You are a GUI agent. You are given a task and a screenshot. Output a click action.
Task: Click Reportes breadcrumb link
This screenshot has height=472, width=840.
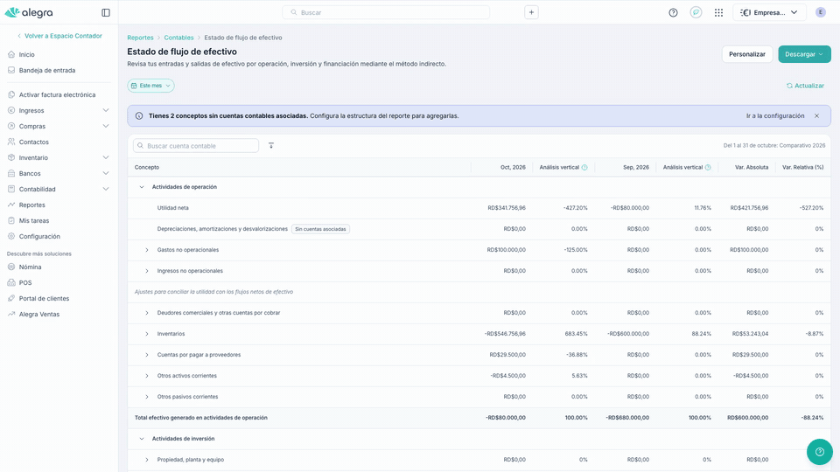pyautogui.click(x=140, y=38)
